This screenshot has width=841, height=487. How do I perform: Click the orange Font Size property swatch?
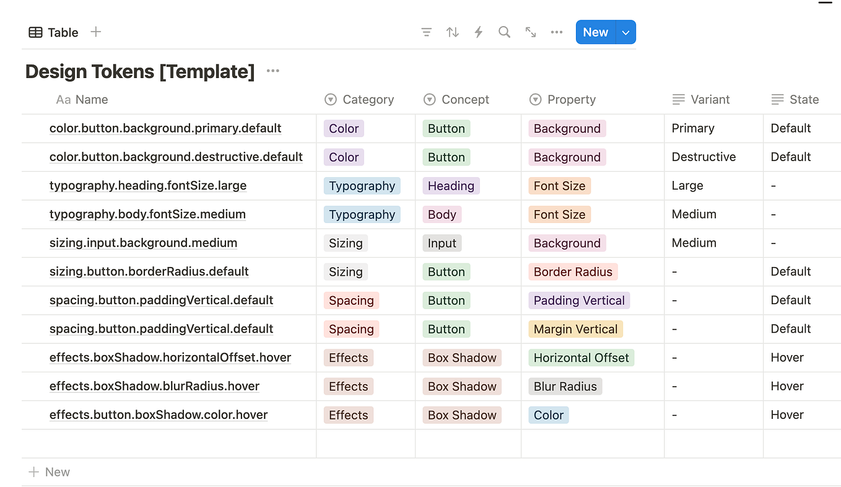click(x=559, y=185)
